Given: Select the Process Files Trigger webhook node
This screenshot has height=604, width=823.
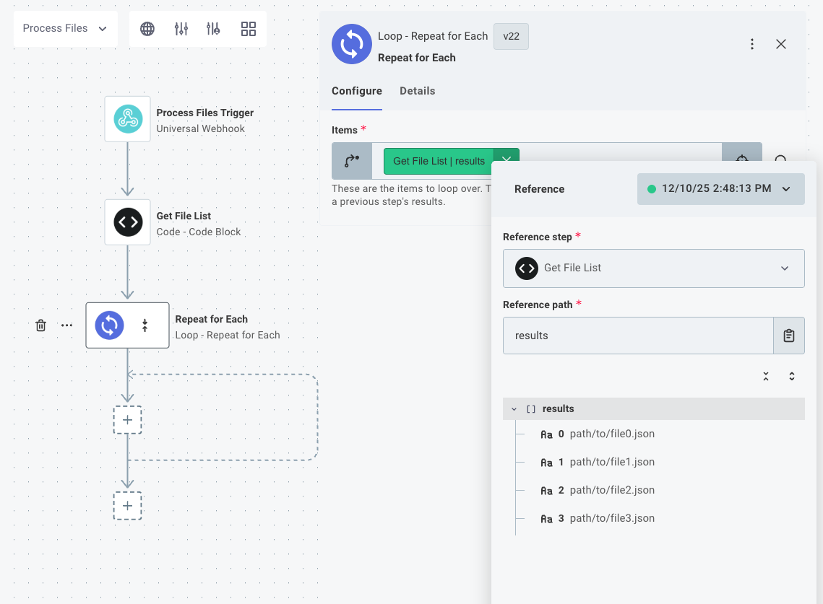Looking at the screenshot, I should 127,118.
